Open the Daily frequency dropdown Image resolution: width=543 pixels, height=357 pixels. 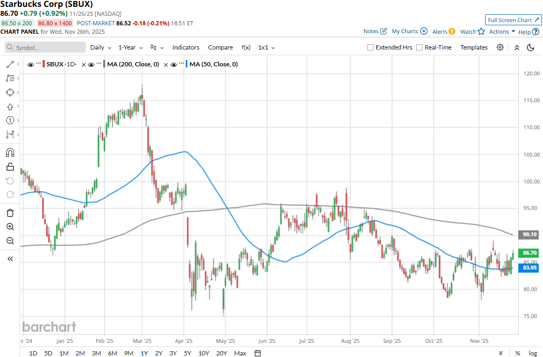click(x=100, y=47)
